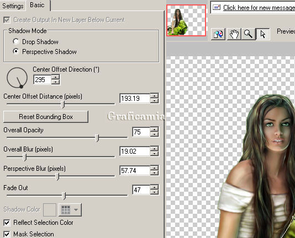This screenshot has width=295, height=238.
Task: Select Drop Shadow radio button
Action: tap(16, 41)
